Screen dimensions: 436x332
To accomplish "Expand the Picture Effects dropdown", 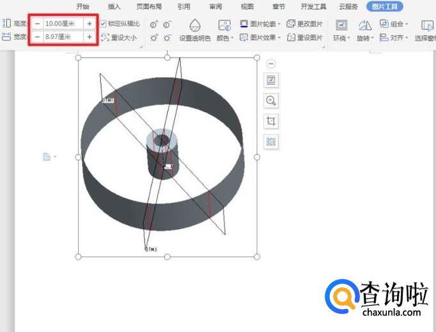I will (261, 38).
